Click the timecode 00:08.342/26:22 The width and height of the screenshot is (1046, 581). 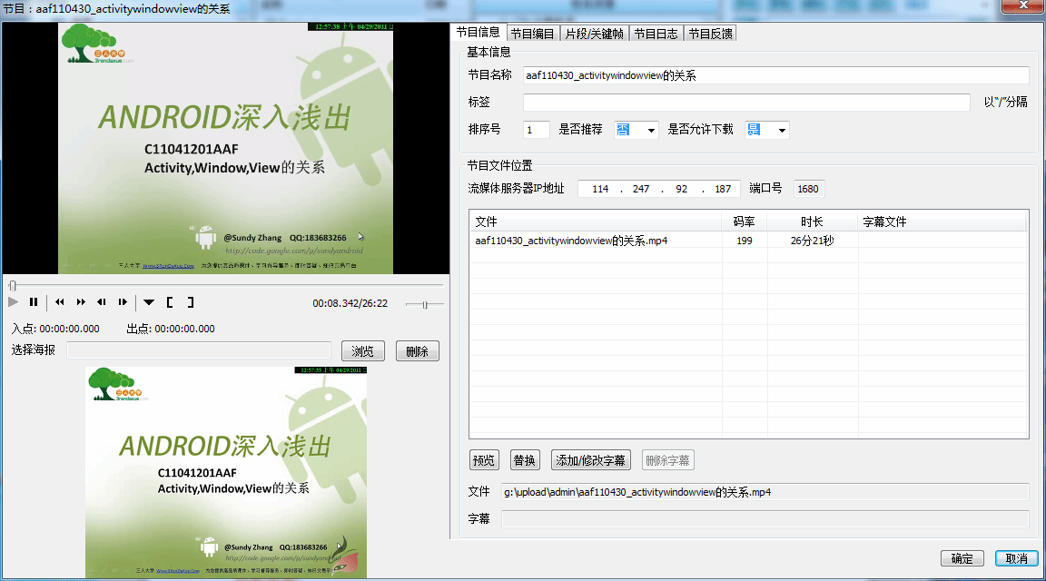(x=350, y=303)
